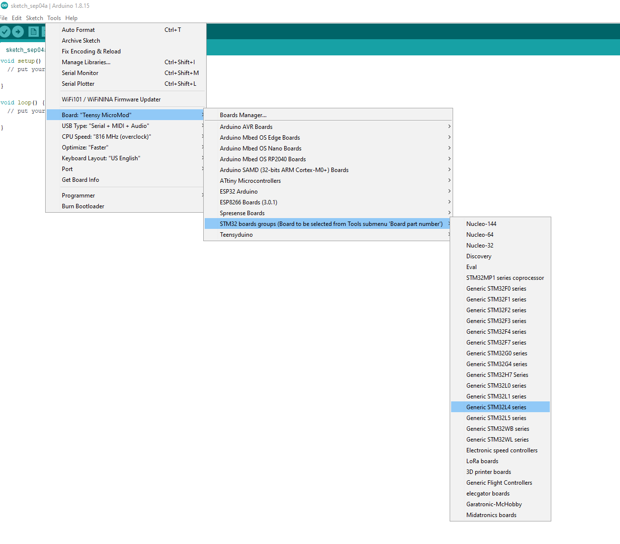The height and width of the screenshot is (544, 620).
Task: Select Generic STM32F0 series
Action: (x=500, y=289)
